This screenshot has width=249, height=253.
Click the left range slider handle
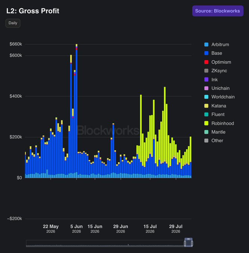pos(185,243)
